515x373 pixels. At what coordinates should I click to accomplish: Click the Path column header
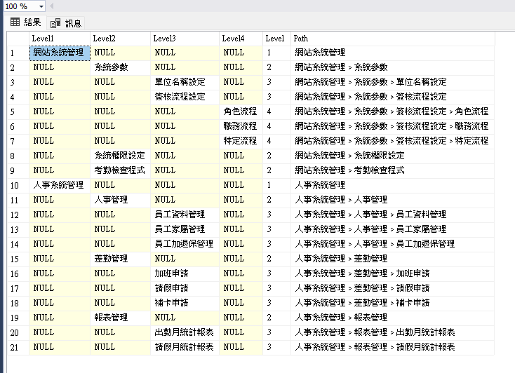(x=393, y=39)
